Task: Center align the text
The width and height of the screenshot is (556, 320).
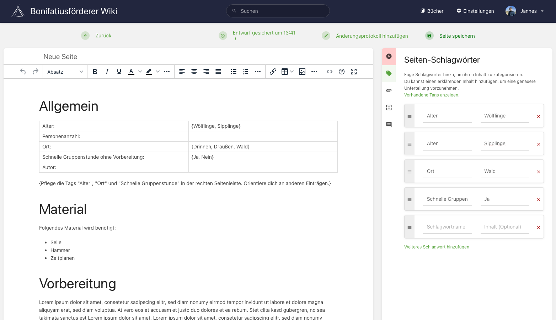Action: (x=194, y=72)
